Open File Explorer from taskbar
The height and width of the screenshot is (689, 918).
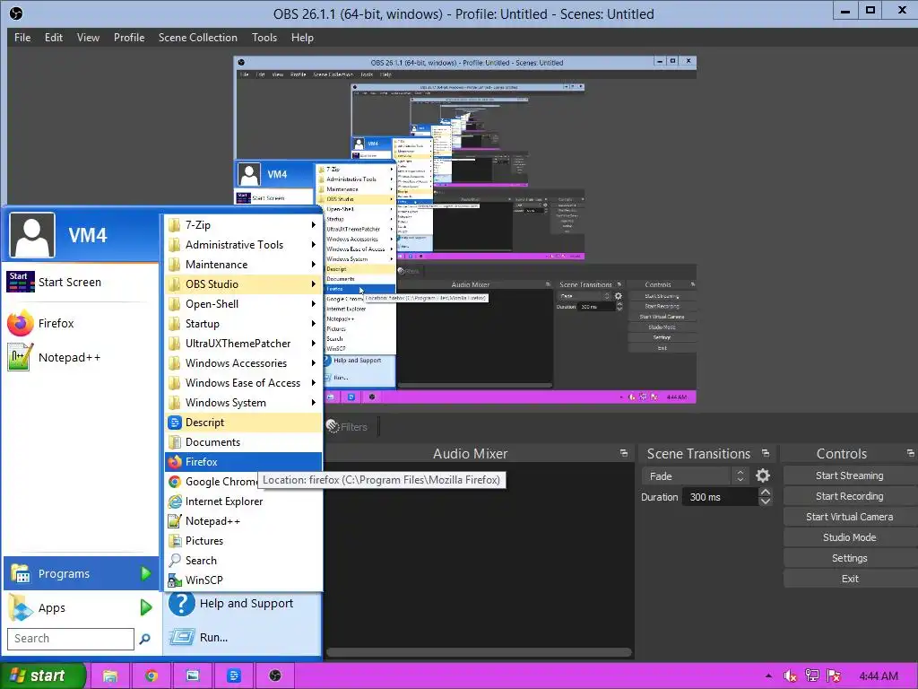pyautogui.click(x=110, y=676)
